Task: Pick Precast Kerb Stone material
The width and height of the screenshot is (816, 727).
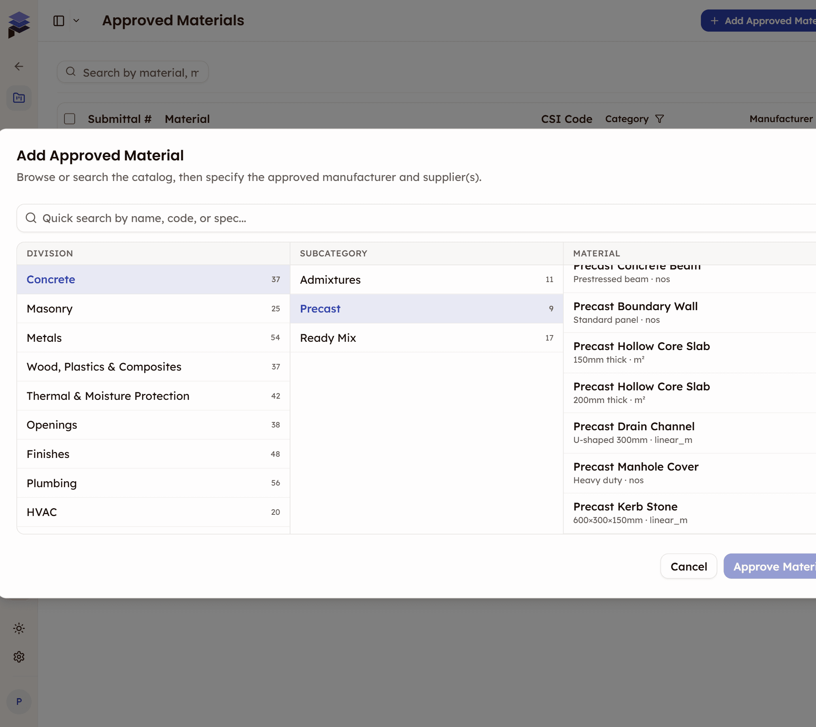Action: (x=690, y=513)
